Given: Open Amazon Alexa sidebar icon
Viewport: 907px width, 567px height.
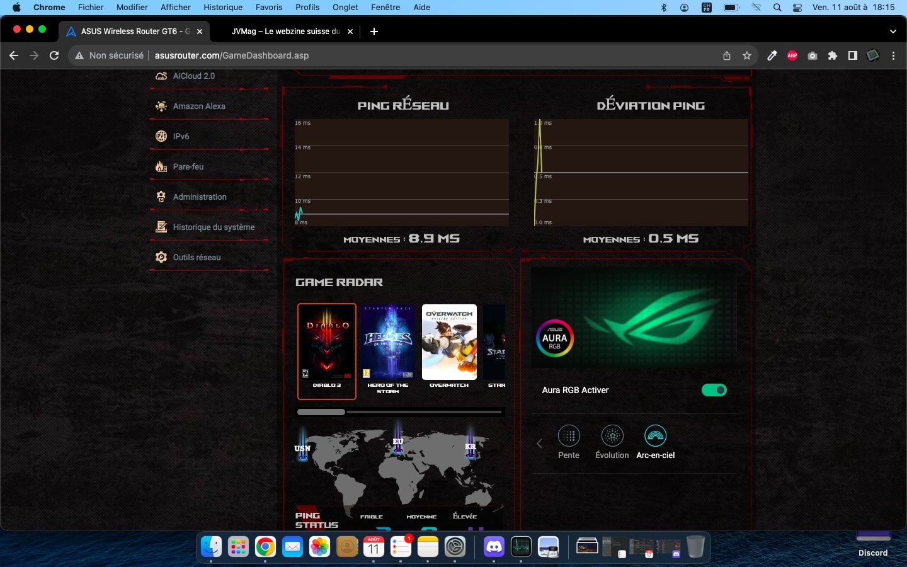Looking at the screenshot, I should pyautogui.click(x=161, y=106).
